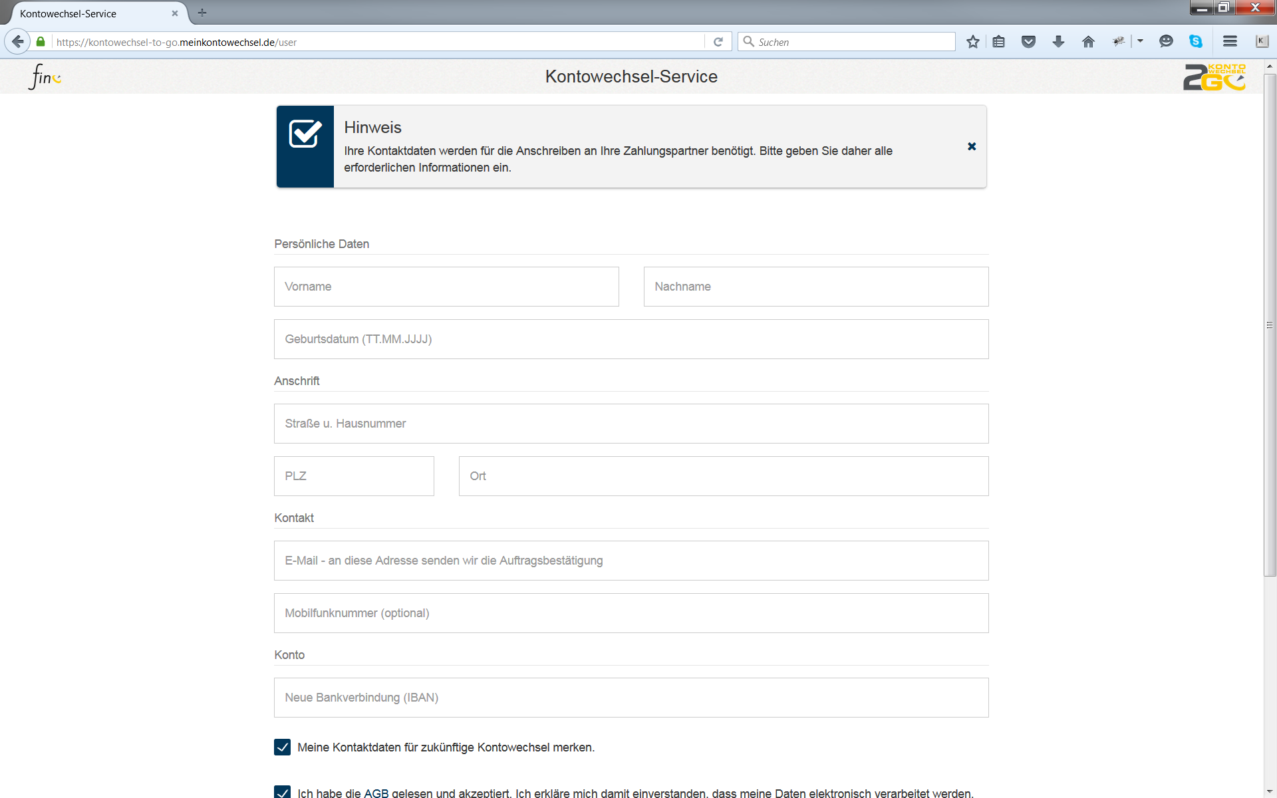The image size is (1277, 798).
Task: Click the page scrollbar down arrow
Action: [x=1270, y=792]
